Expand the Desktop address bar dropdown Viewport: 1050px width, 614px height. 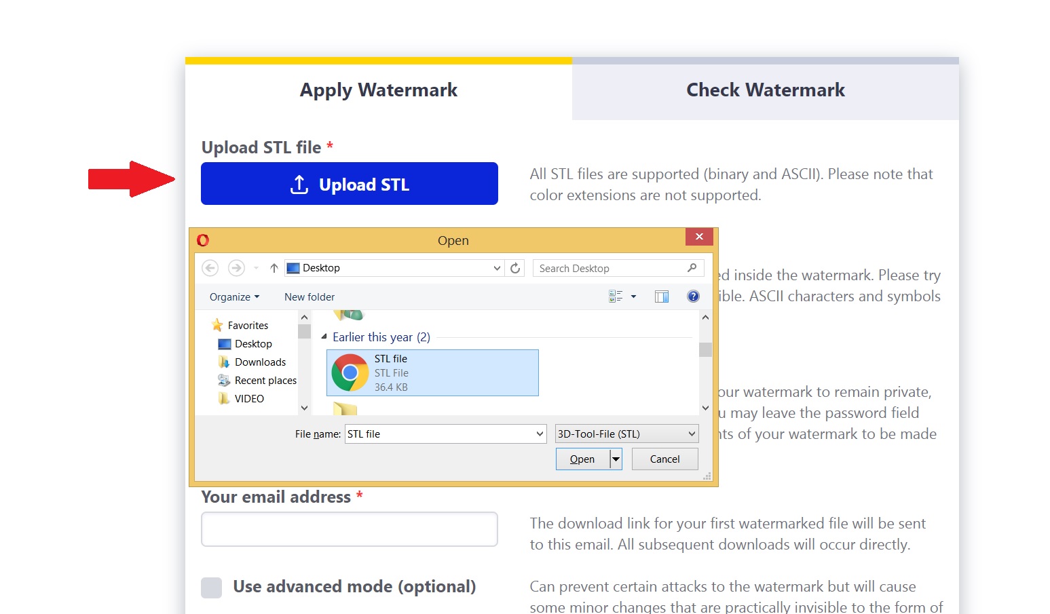497,268
